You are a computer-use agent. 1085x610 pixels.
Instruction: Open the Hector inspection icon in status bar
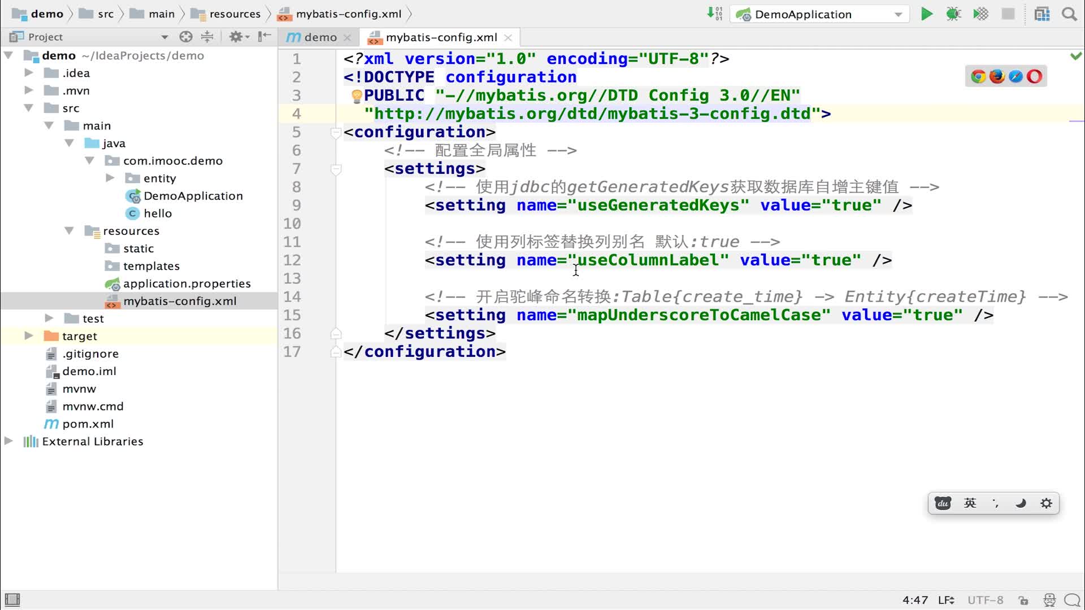1049,600
